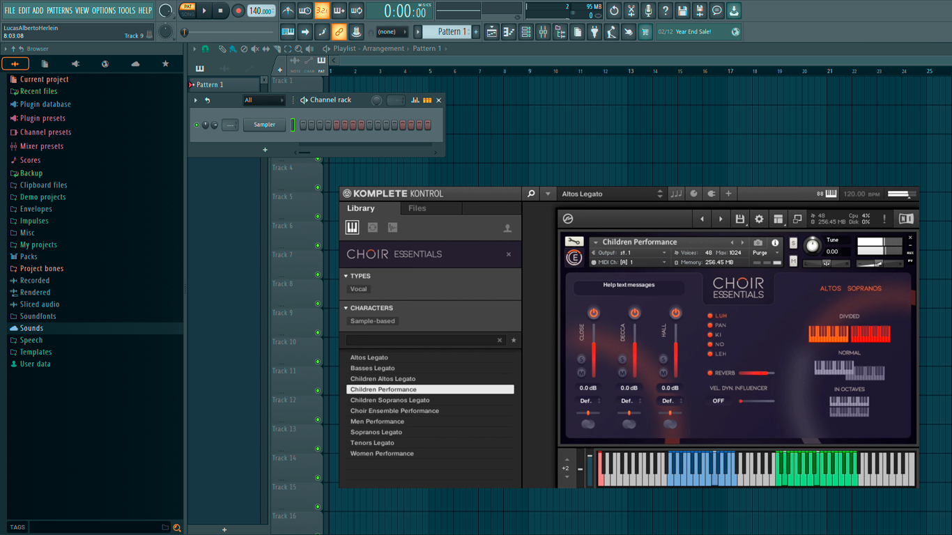The height and width of the screenshot is (535, 952).
Task: Click Kontakt save floppy icon
Action: [740, 219]
